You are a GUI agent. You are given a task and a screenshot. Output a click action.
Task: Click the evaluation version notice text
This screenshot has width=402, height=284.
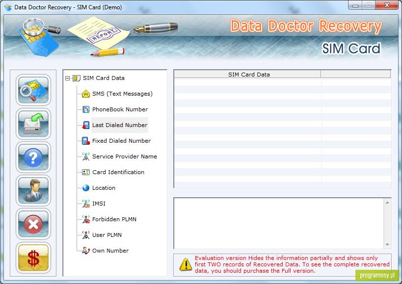pos(292,264)
